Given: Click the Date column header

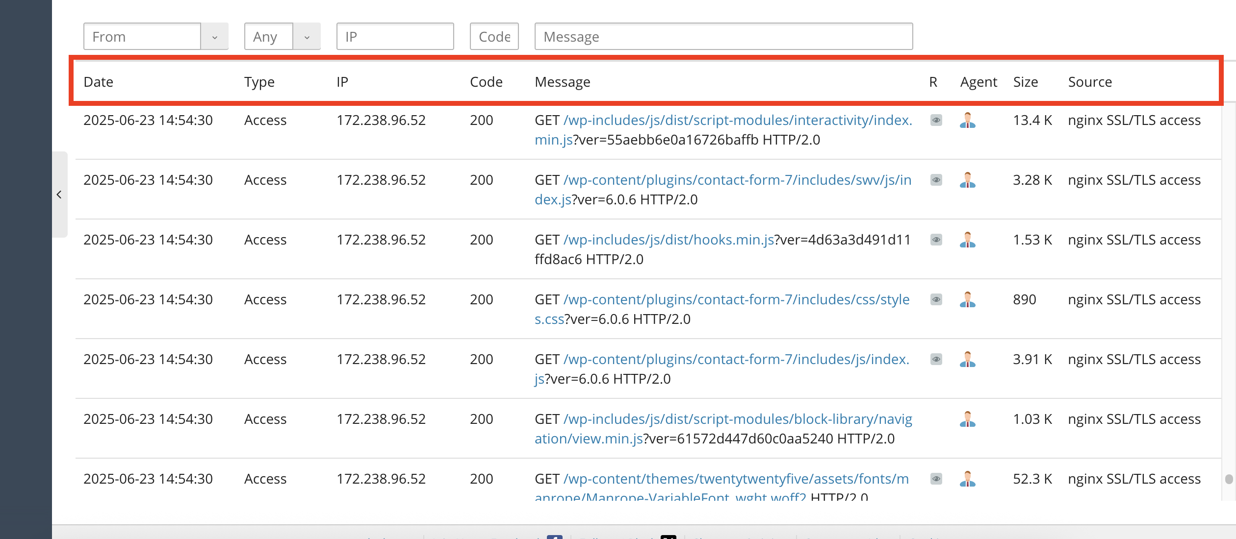Looking at the screenshot, I should click(x=99, y=82).
